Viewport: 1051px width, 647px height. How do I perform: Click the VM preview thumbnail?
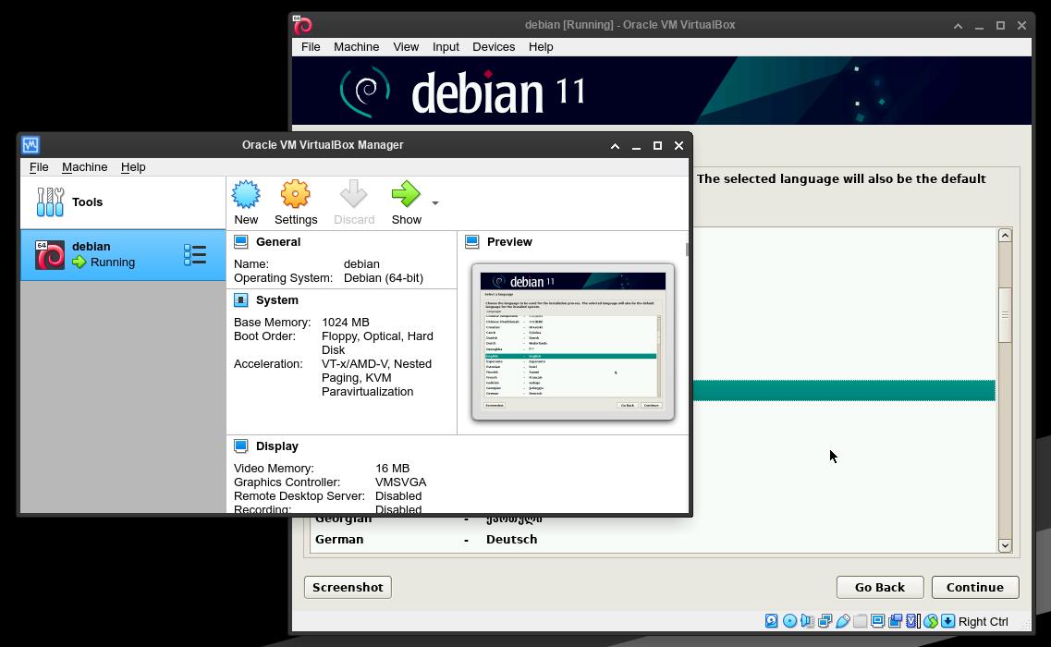[573, 342]
